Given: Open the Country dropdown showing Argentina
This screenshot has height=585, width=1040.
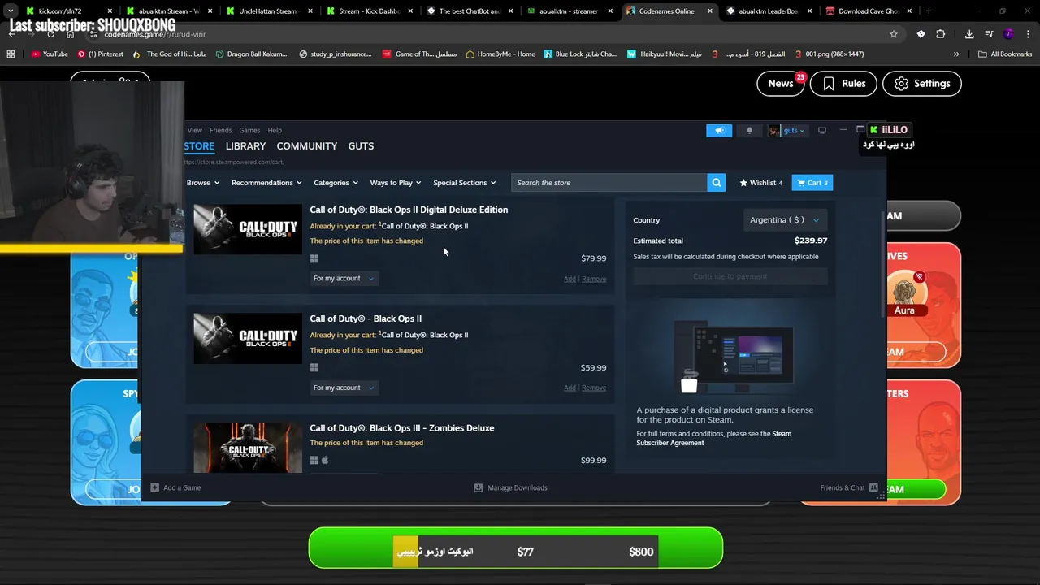Looking at the screenshot, I should pyautogui.click(x=785, y=220).
